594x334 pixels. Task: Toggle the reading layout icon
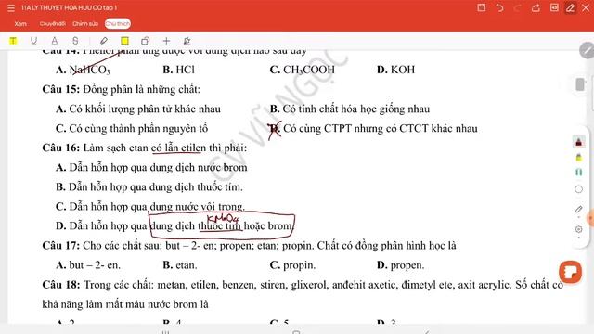point(554,7)
